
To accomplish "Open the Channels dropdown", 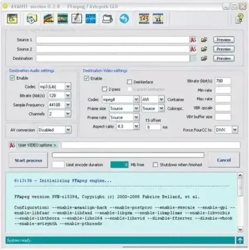I will 68,114.
